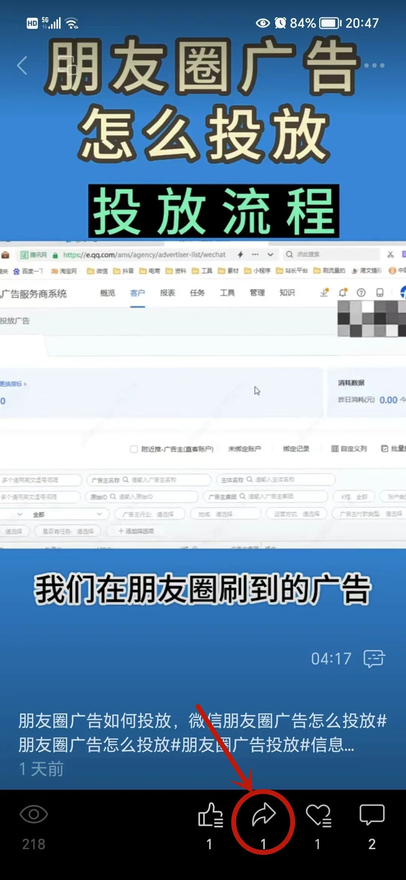Click the help question-mark icon
This screenshot has height=880, width=406.
click(361, 293)
